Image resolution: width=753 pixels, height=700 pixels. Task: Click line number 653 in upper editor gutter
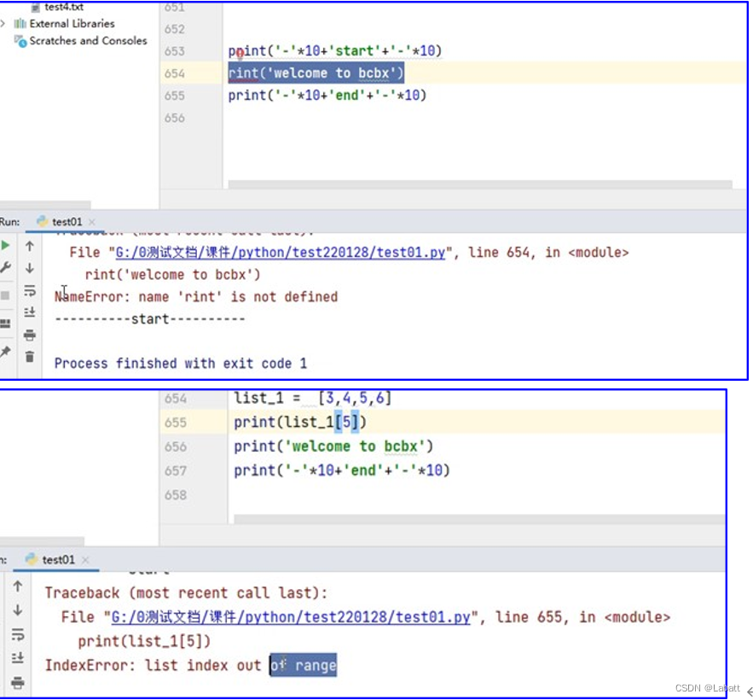click(174, 51)
